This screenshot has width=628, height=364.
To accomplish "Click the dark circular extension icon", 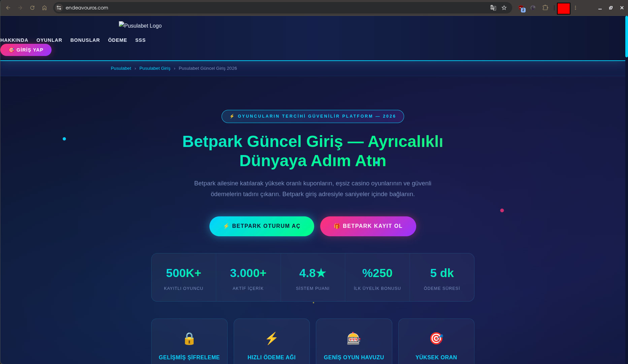I will [x=533, y=8].
